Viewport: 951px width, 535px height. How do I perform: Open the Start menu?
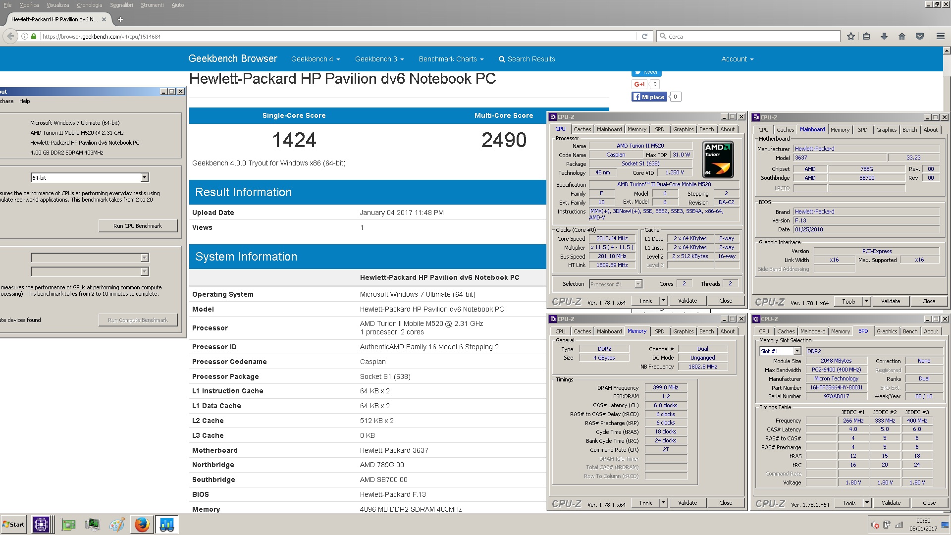[13, 525]
